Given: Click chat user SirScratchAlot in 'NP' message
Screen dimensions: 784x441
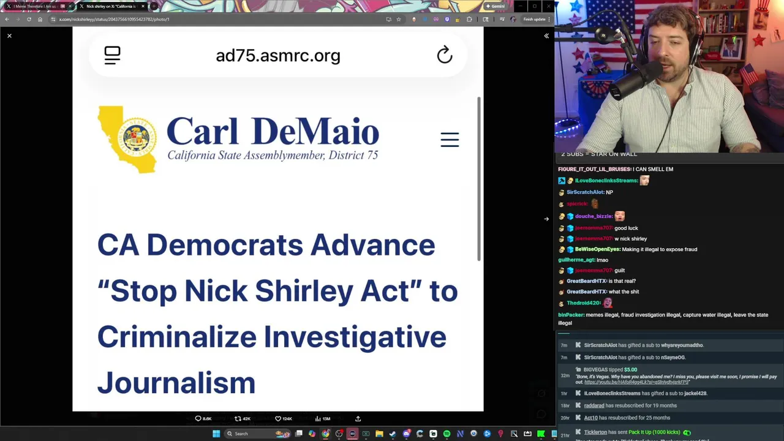Looking at the screenshot, I should pyautogui.click(x=585, y=192).
